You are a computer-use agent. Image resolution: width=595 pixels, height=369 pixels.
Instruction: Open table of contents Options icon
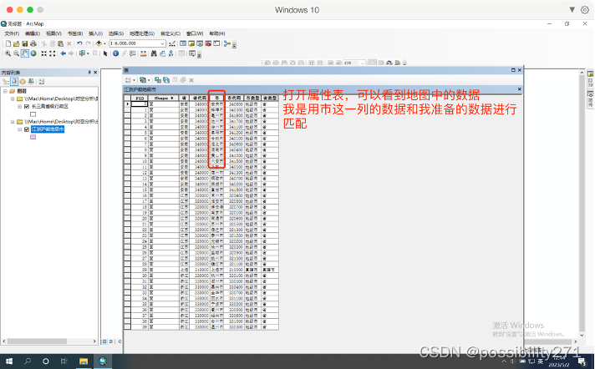point(42,82)
